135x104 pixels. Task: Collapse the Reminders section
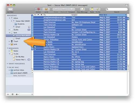pos(8,48)
